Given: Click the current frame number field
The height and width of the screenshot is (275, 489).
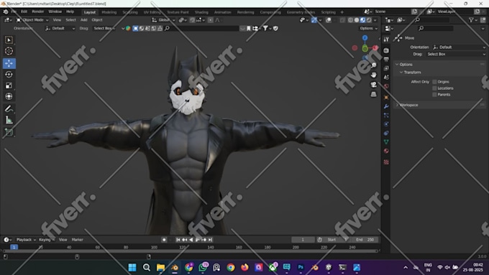Looking at the screenshot, I should pos(303,240).
